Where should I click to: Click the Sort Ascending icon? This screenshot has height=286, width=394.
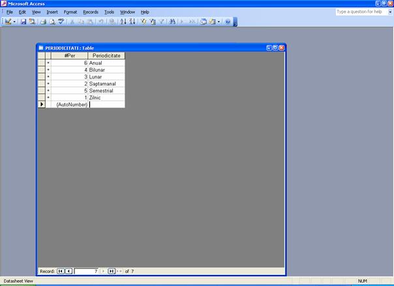pos(123,22)
